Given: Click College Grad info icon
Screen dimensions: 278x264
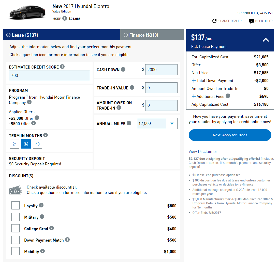Looking at the screenshot, I should 52,228.
